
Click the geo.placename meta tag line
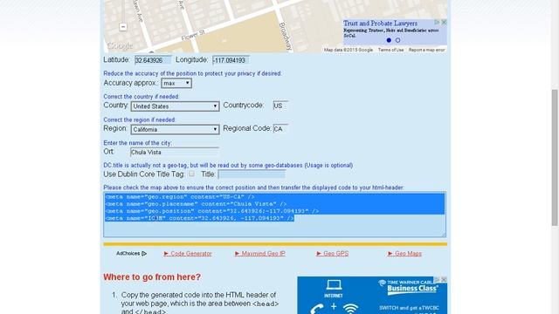click(196, 204)
